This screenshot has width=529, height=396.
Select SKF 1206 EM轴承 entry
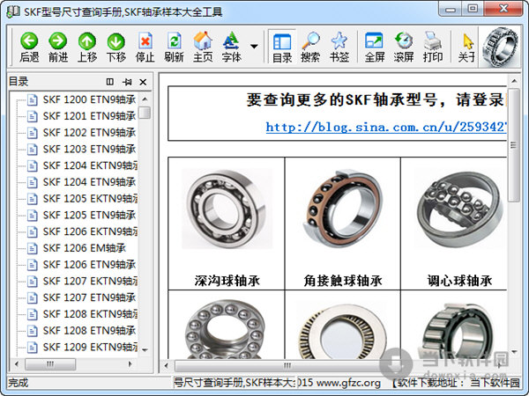point(85,248)
